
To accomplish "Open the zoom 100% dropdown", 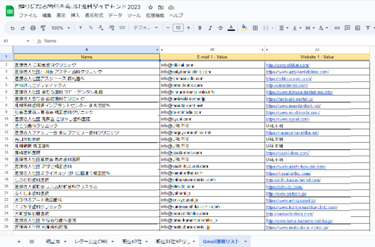I will [61, 28].
